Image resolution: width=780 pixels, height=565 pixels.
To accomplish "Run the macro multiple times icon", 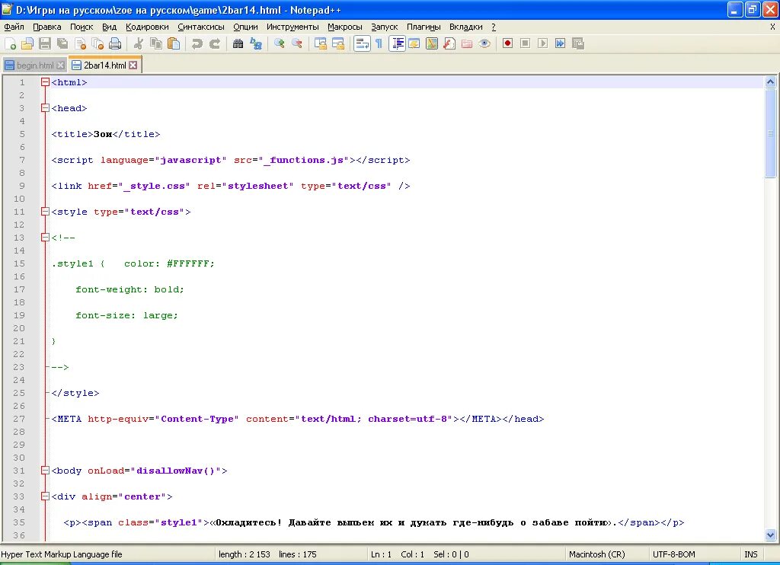I will point(560,43).
